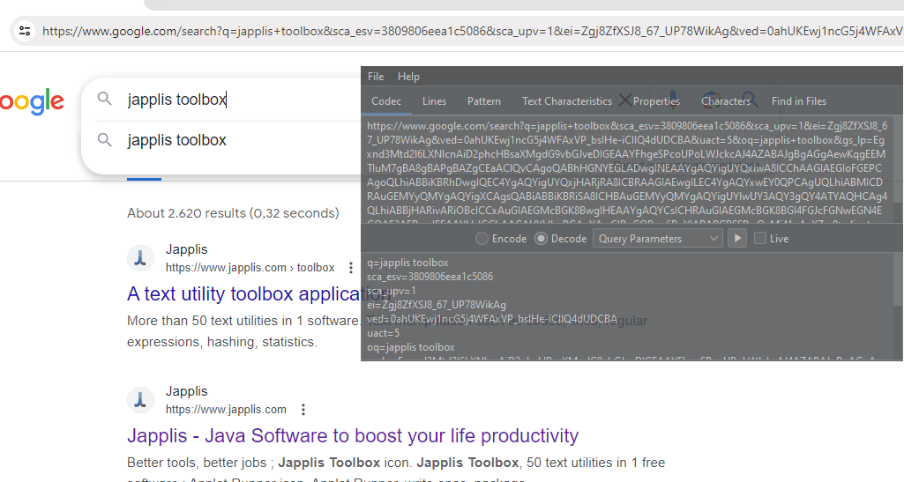This screenshot has height=482, width=904.
Task: Enable the Live checkbox
Action: [x=772, y=239]
